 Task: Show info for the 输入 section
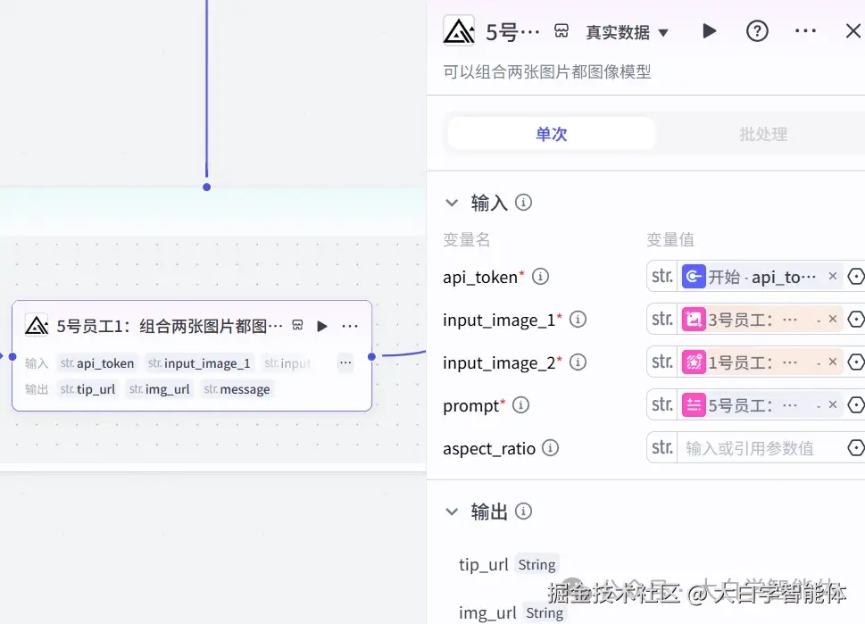click(523, 203)
